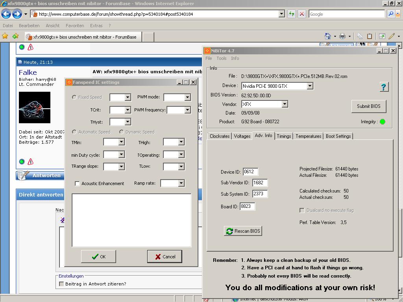Image resolution: width=403 pixels, height=302 pixels.
Task: Click the Sub Vendor ID field
Action: click(x=260, y=183)
